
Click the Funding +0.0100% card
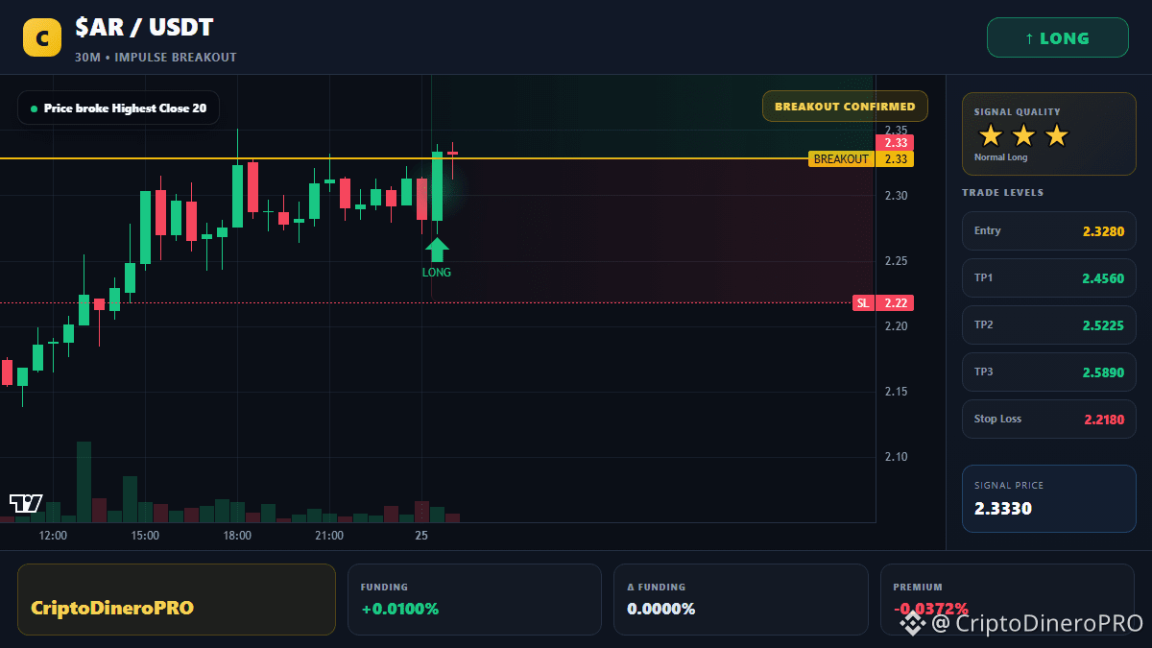473,599
